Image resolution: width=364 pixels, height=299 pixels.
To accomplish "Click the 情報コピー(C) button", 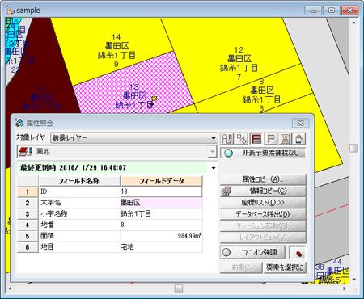I will 263,191.
